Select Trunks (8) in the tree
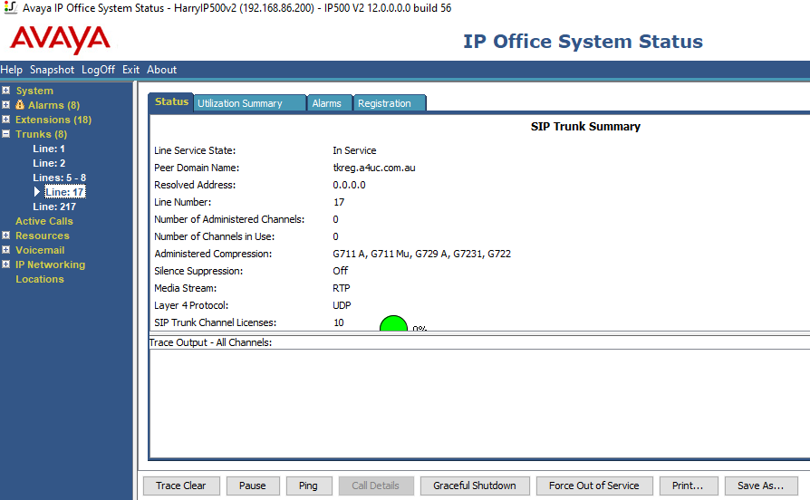810x500 pixels. pyautogui.click(x=42, y=134)
